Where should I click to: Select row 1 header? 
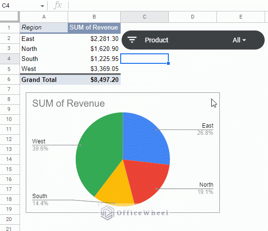click(9, 28)
